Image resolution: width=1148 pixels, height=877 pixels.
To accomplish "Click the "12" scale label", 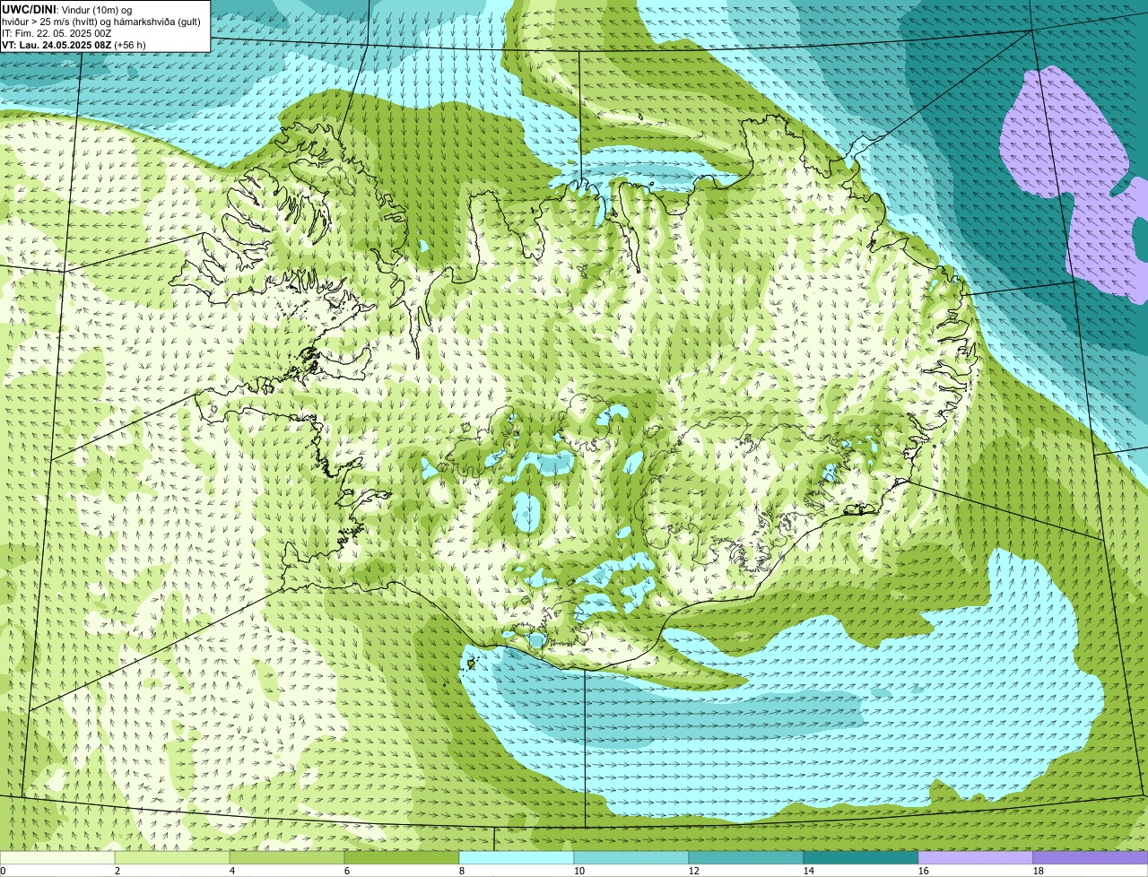I will click(x=694, y=871).
